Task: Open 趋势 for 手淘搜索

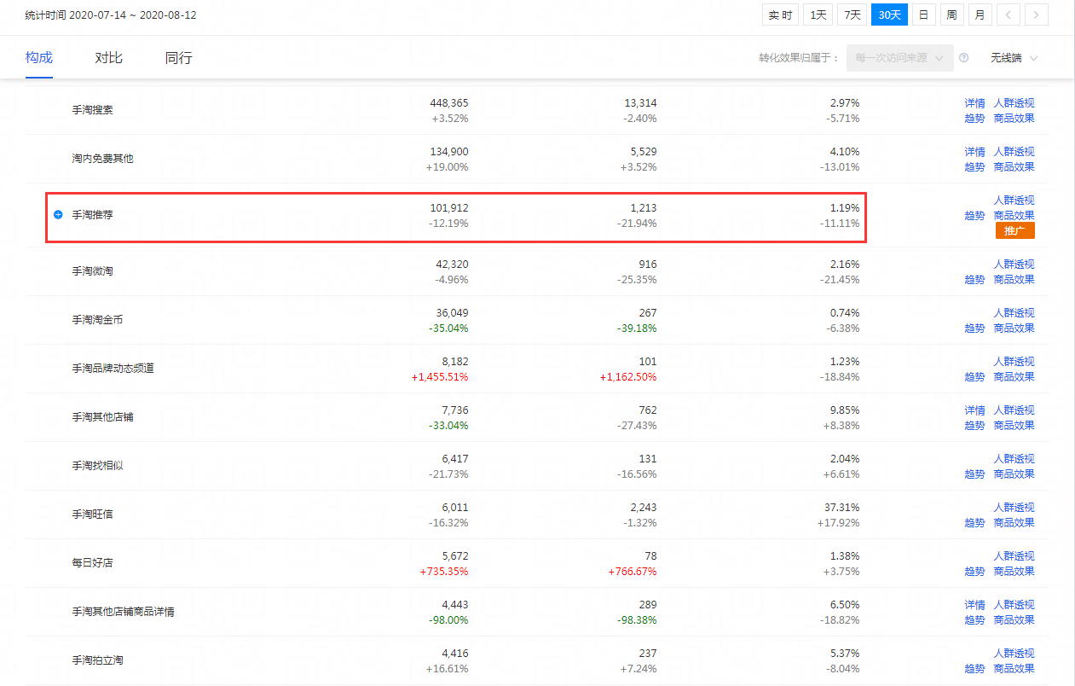Action: click(974, 119)
